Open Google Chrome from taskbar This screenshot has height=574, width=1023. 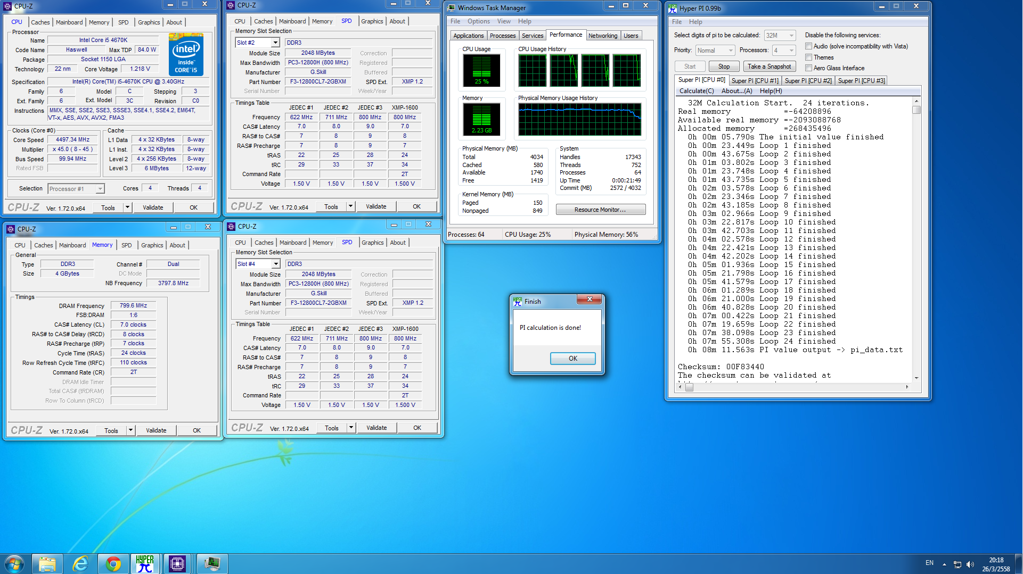coord(113,563)
